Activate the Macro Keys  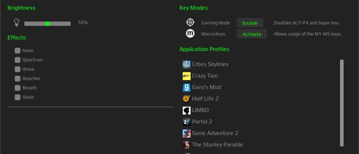click(x=252, y=34)
